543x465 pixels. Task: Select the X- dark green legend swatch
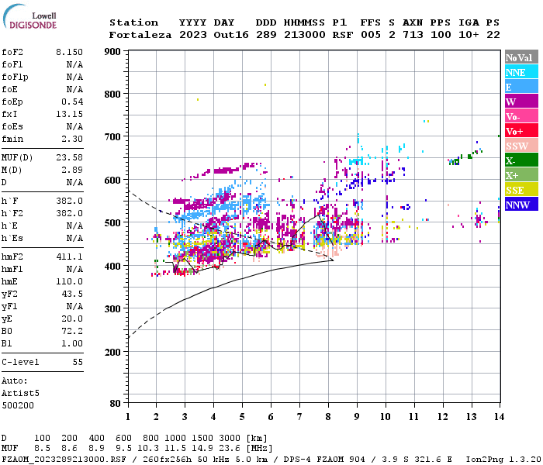[x=521, y=160]
